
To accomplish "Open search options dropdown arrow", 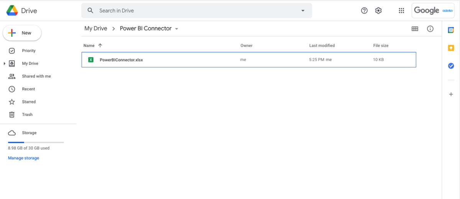I will pyautogui.click(x=303, y=11).
